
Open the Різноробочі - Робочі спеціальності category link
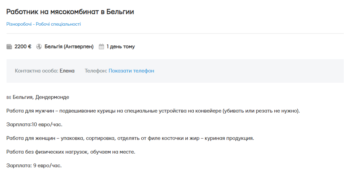pyautogui.click(x=43, y=24)
